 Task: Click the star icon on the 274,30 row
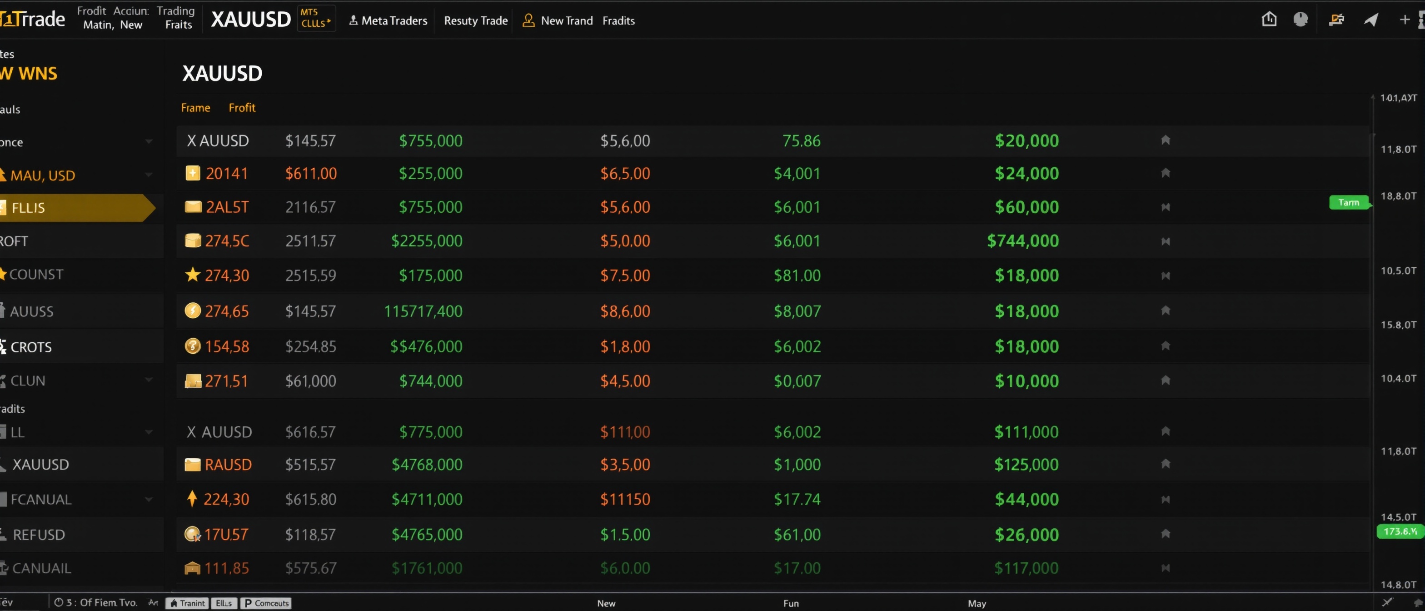point(192,275)
